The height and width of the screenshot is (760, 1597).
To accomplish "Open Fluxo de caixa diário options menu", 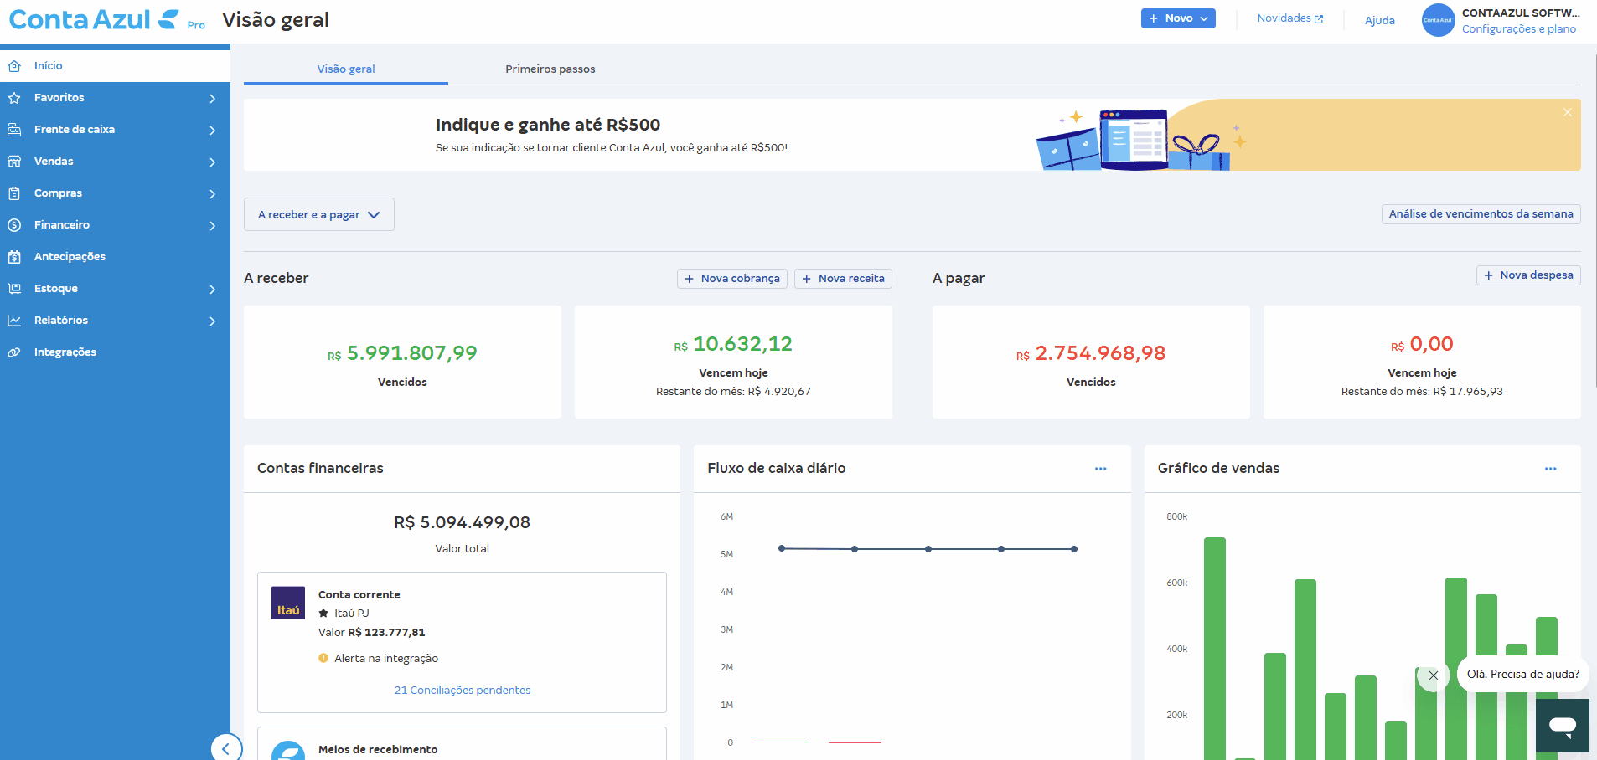I will 1100,469.
